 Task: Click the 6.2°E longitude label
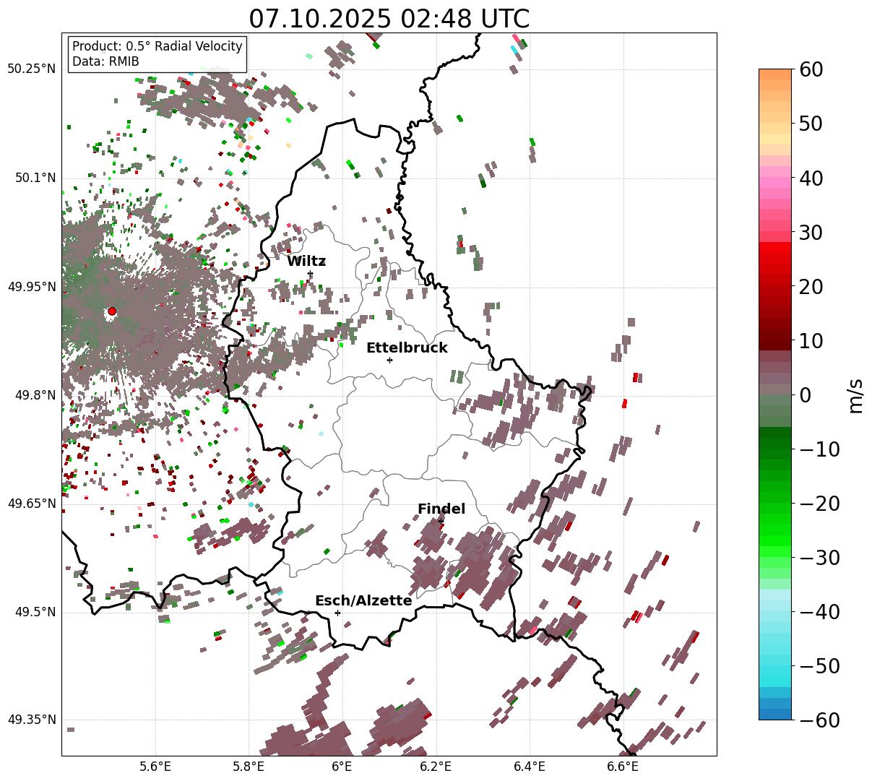pos(436,767)
